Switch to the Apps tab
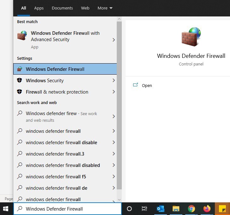This screenshot has width=230, height=215. pyautogui.click(x=39, y=8)
